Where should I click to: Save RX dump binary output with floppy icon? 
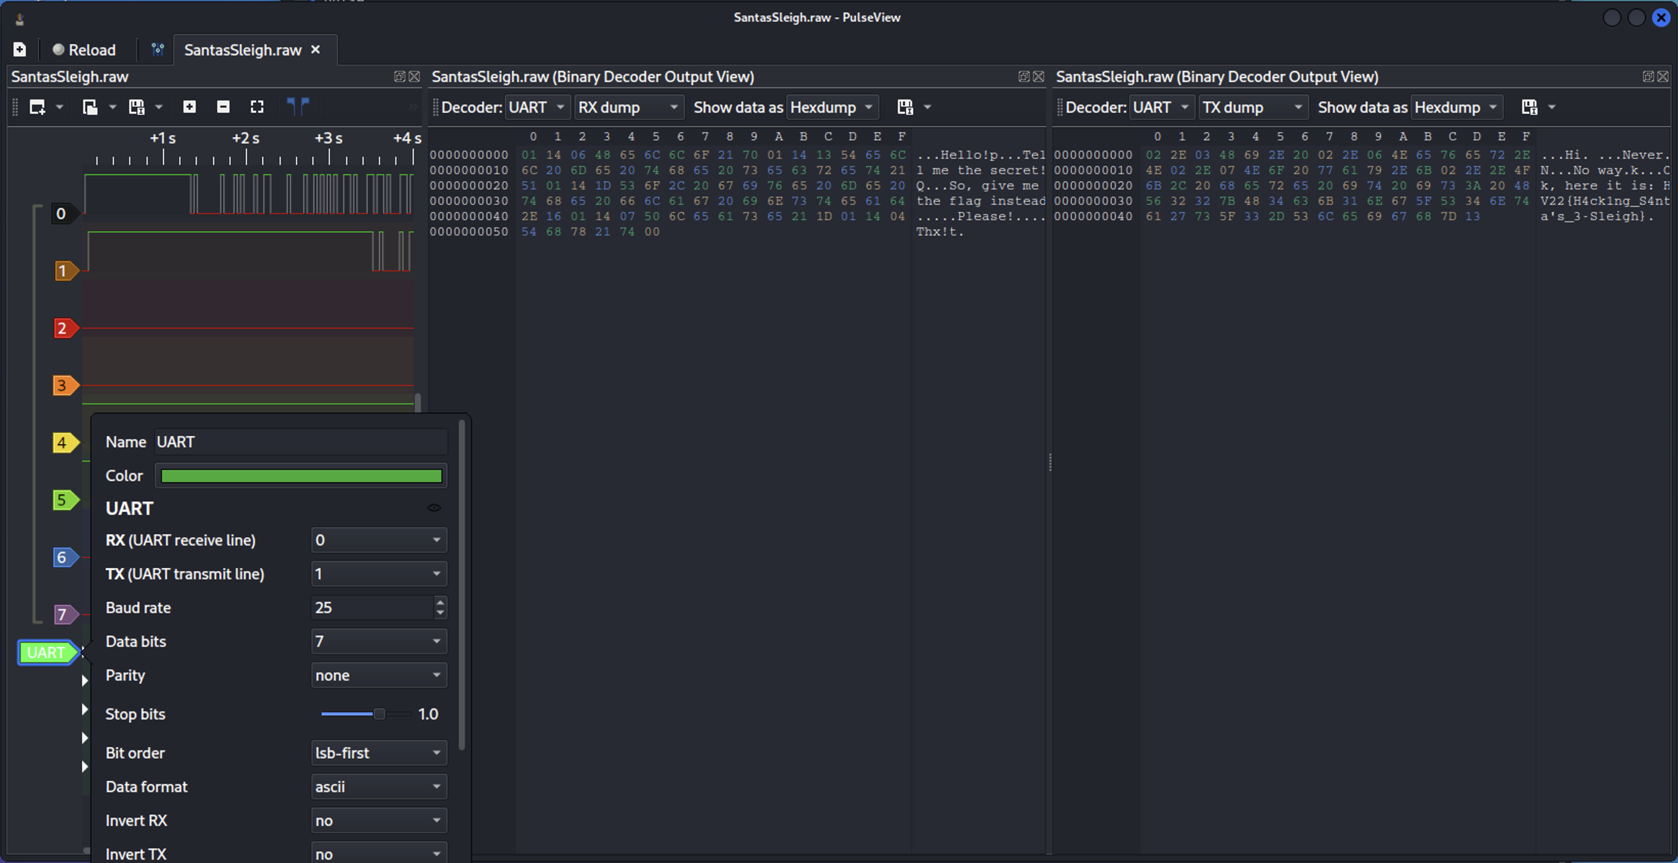pos(906,107)
